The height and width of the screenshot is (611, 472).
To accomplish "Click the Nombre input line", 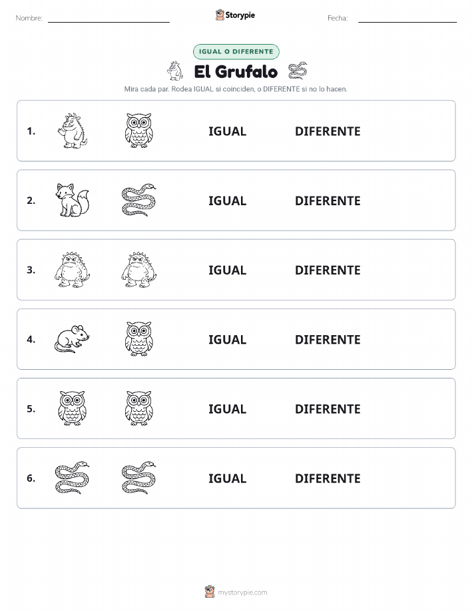I will point(109,19).
